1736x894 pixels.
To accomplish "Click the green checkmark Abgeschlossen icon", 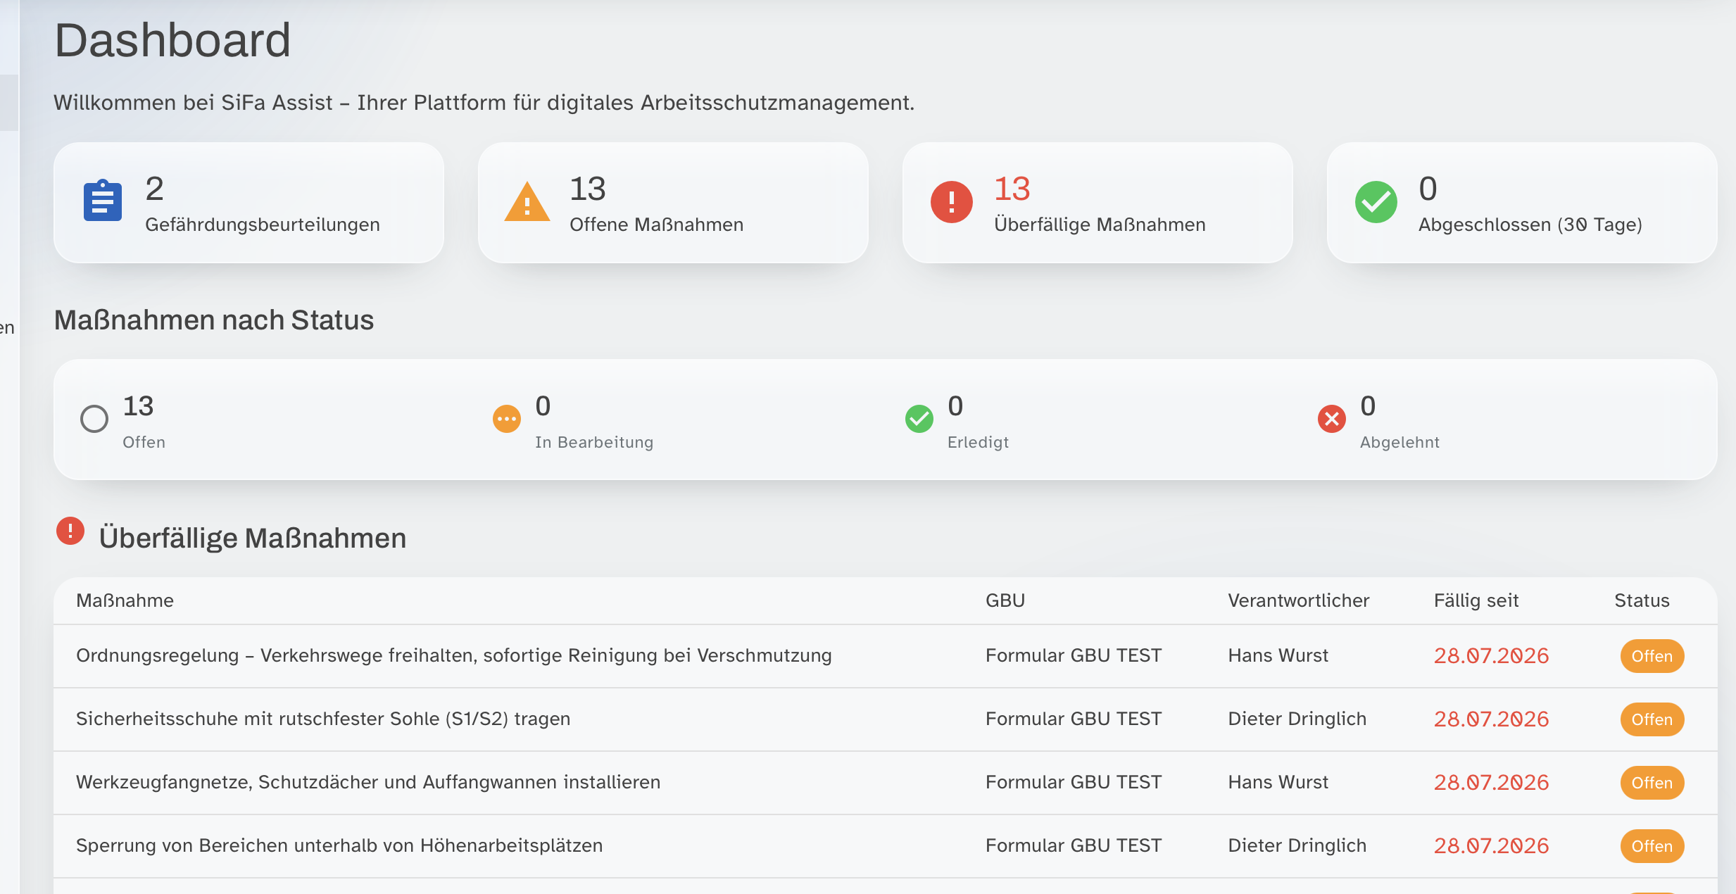I will [x=1376, y=202].
